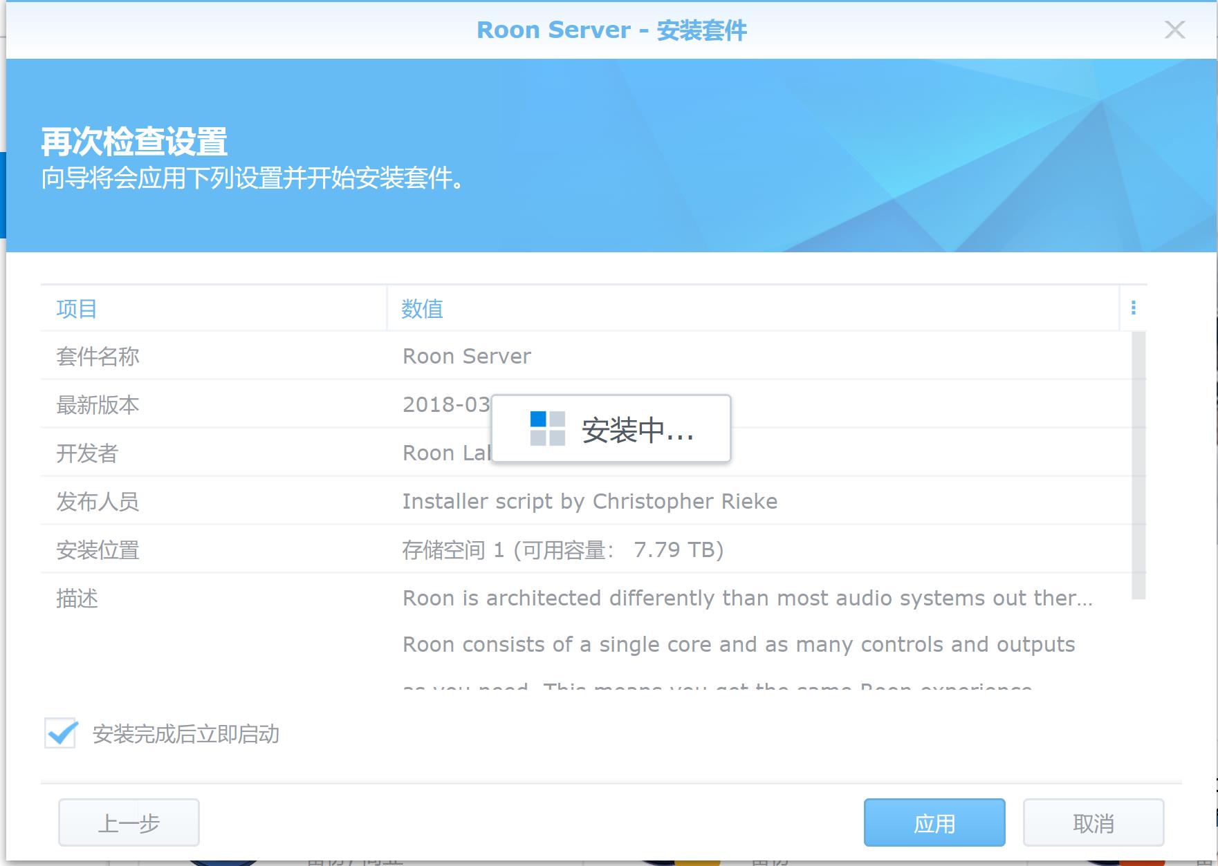
Task: Click the 安装中 loading indicator icon
Action: tap(547, 429)
